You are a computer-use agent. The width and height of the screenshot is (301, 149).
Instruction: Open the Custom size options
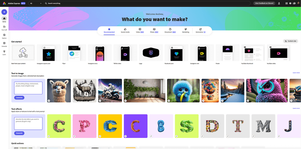pyautogui.click(x=290, y=41)
